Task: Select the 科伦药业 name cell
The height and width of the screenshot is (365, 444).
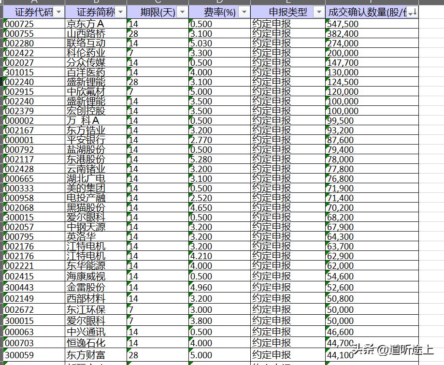Action: point(96,53)
